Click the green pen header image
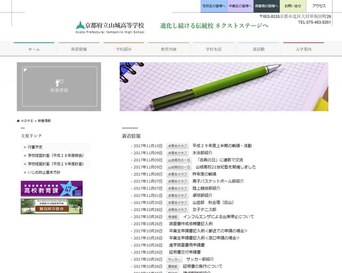The width and height of the screenshot is (342, 273). (x=224, y=87)
